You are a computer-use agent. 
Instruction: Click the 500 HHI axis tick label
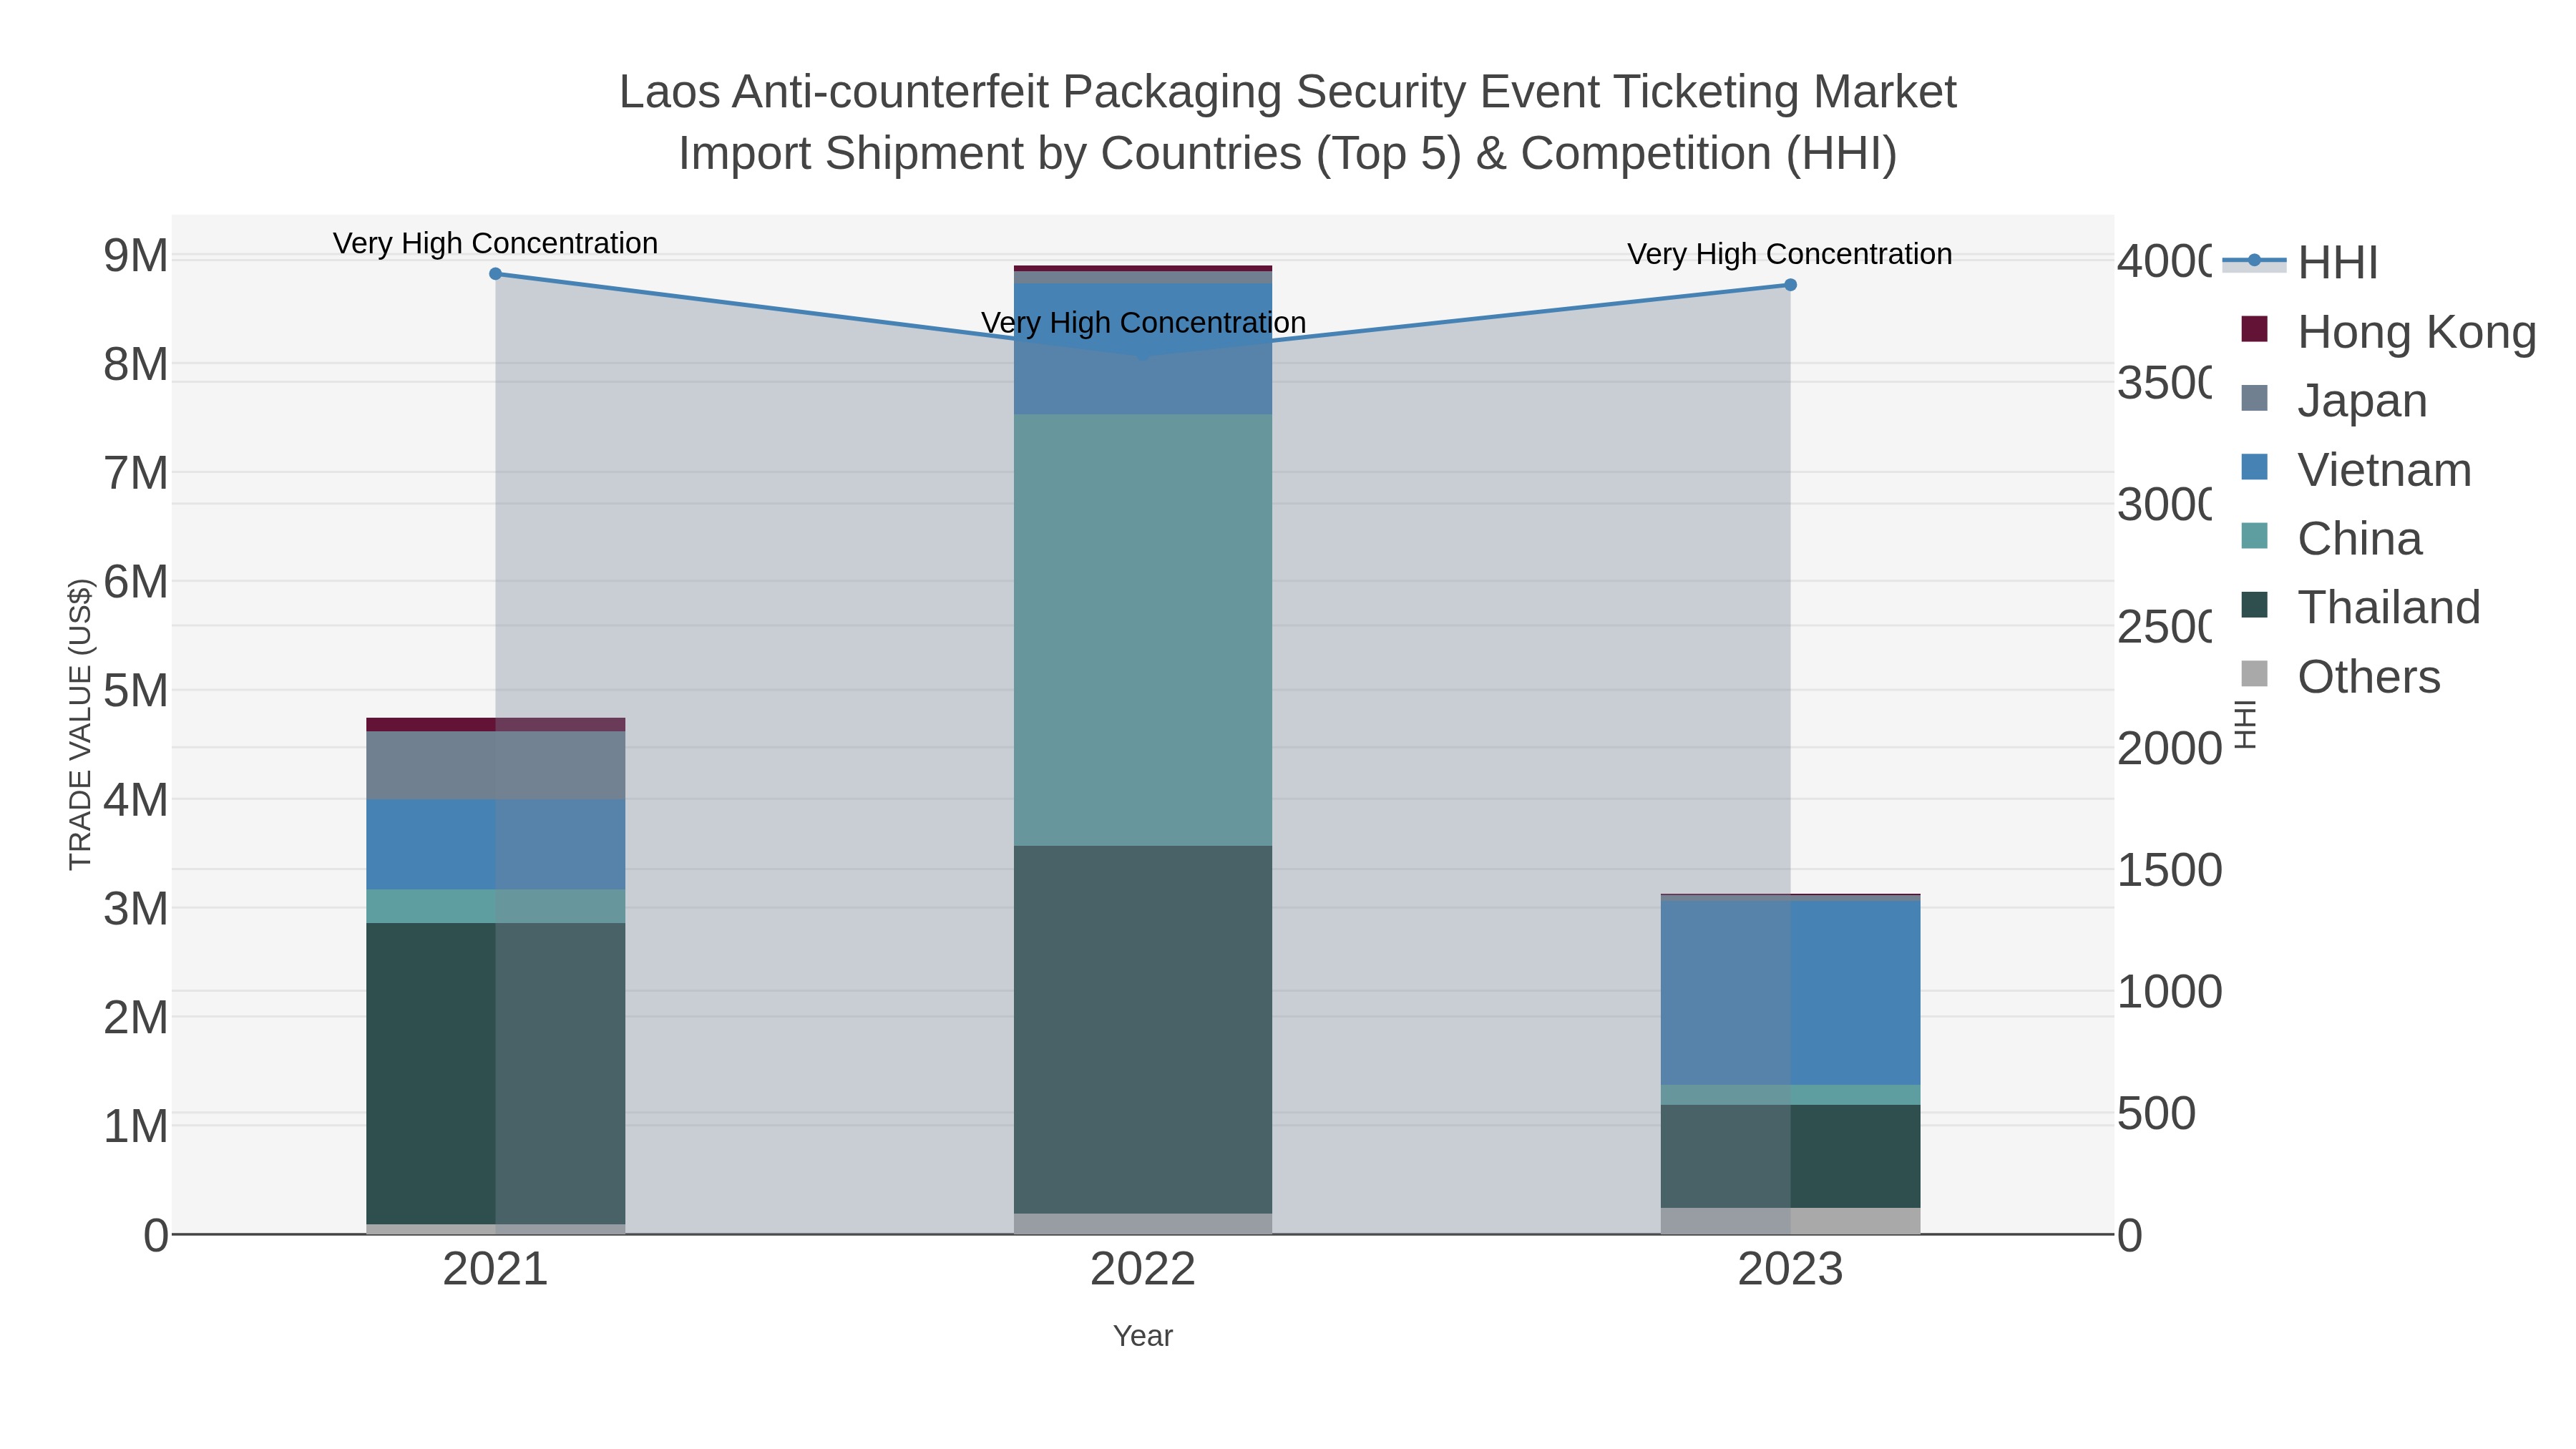tap(2156, 1113)
